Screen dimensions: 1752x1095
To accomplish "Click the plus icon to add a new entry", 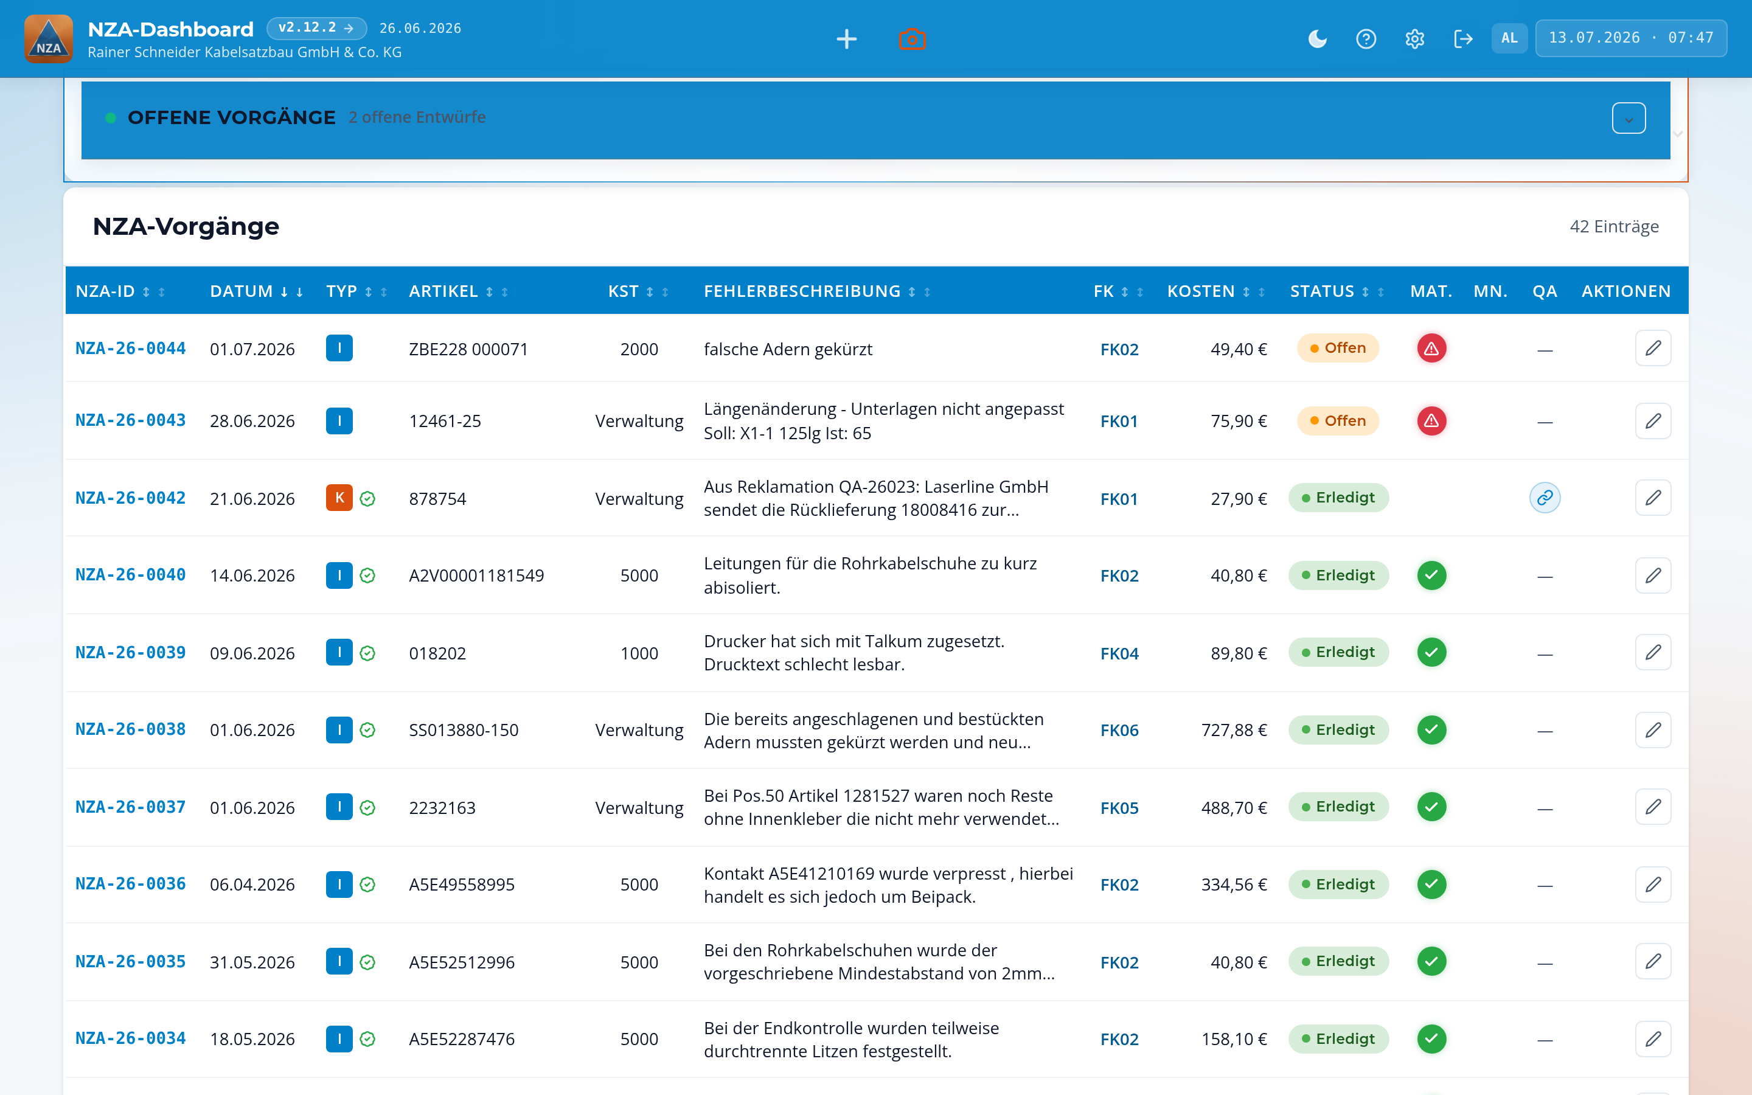I will coord(846,38).
